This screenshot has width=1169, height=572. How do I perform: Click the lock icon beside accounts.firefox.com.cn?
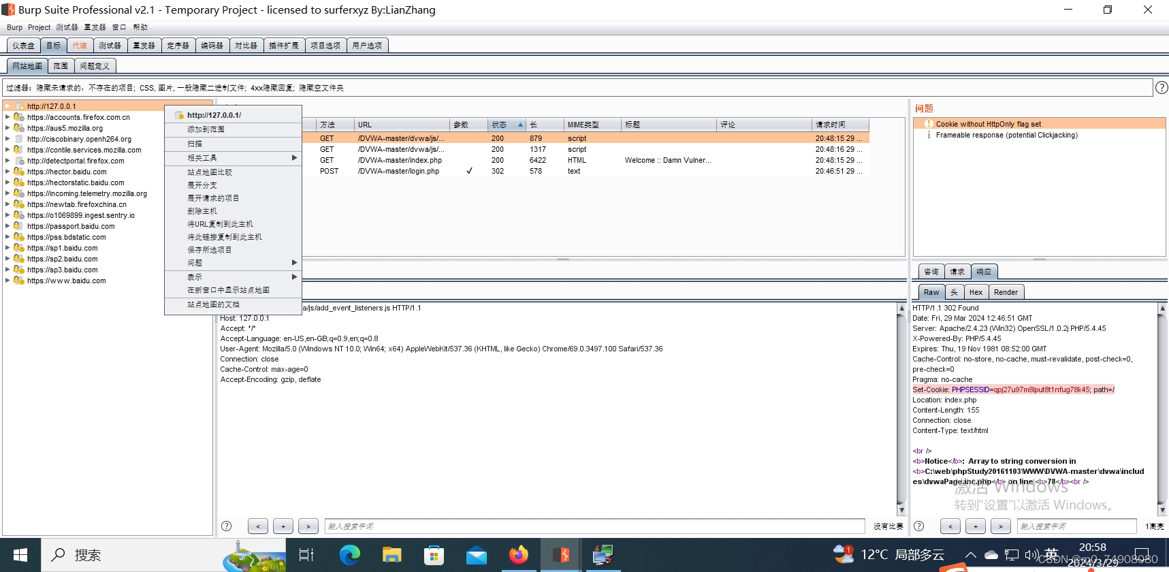(19, 117)
